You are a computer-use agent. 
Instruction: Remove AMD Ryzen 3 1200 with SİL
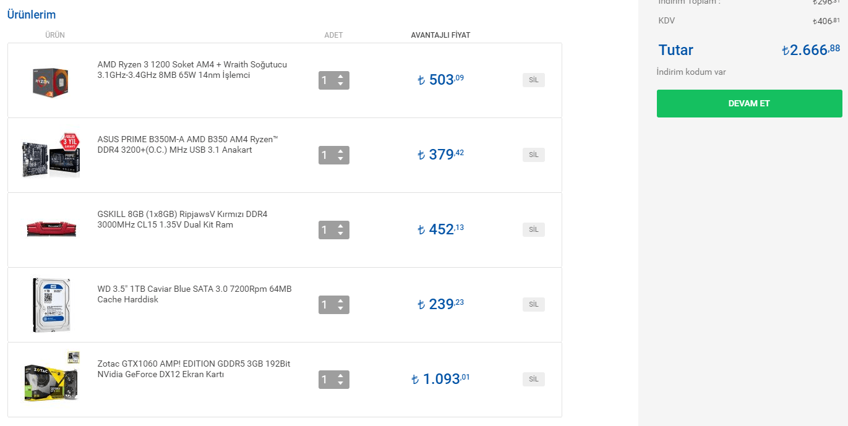[x=533, y=80]
